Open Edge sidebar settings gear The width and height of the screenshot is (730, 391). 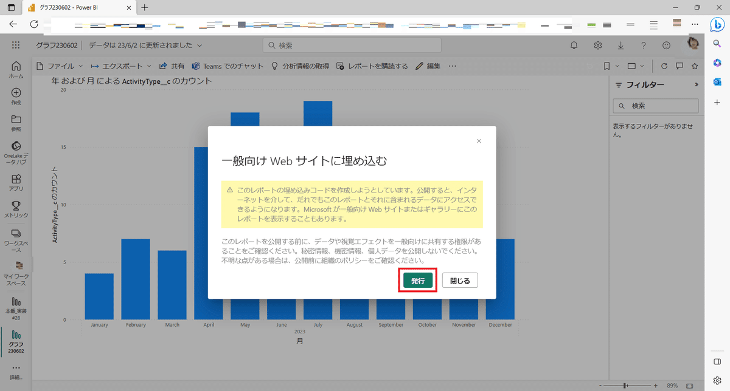click(x=717, y=381)
